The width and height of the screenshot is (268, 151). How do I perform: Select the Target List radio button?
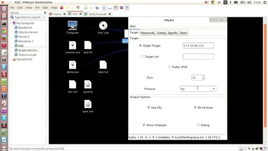(x=142, y=57)
